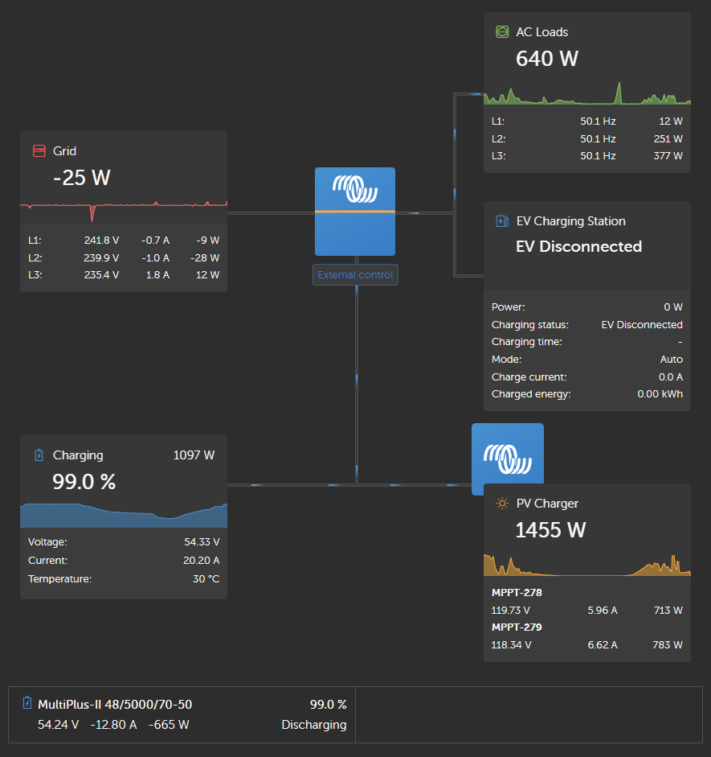Toggle the EV charging Auto mode
The image size is (711, 757).
(671, 359)
